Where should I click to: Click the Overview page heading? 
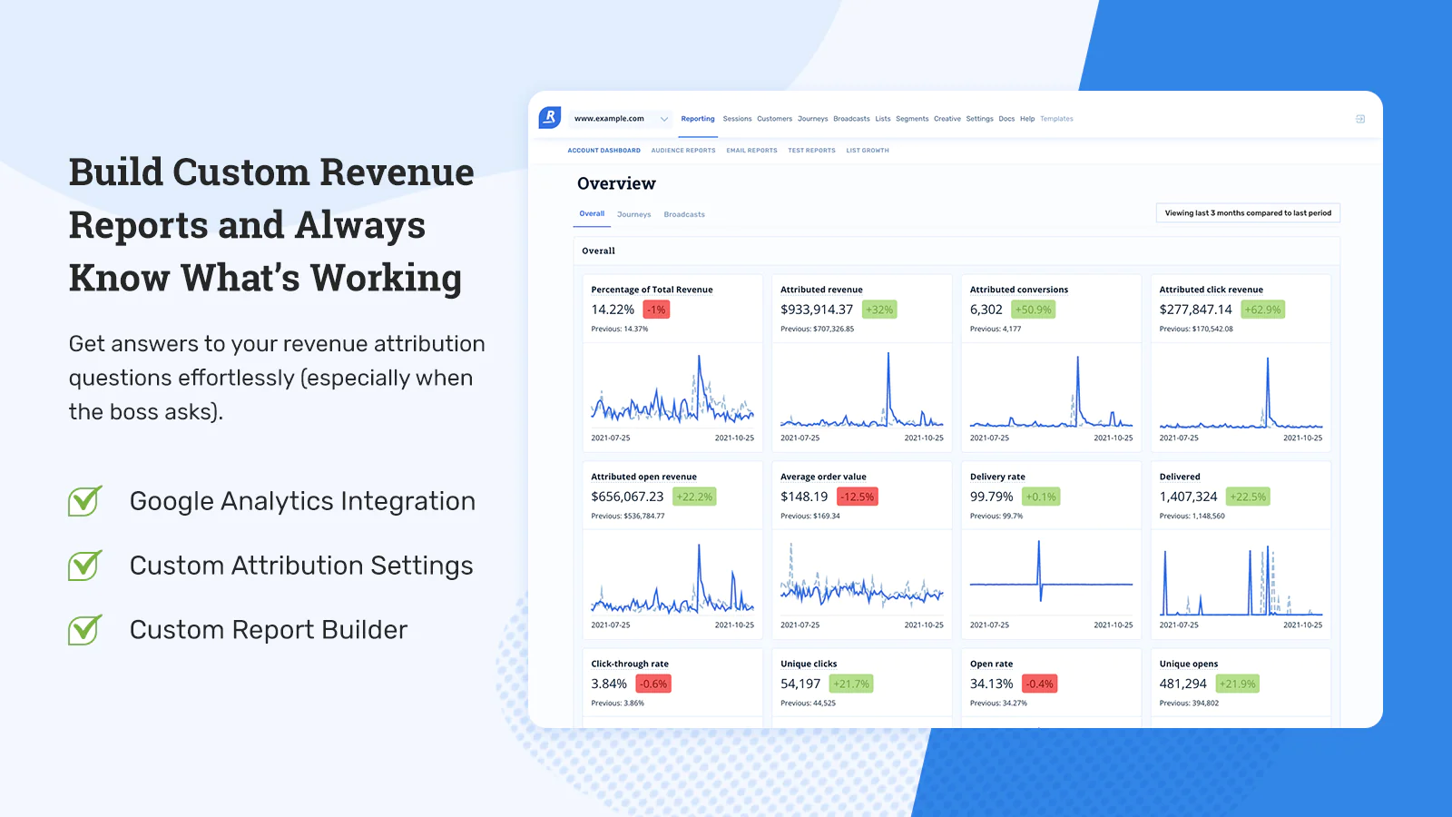[x=616, y=183]
